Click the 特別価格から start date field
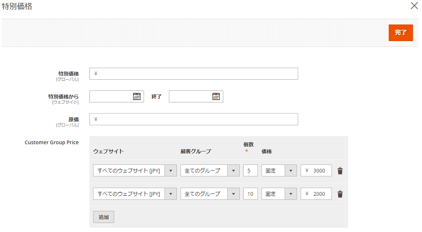 coord(111,97)
